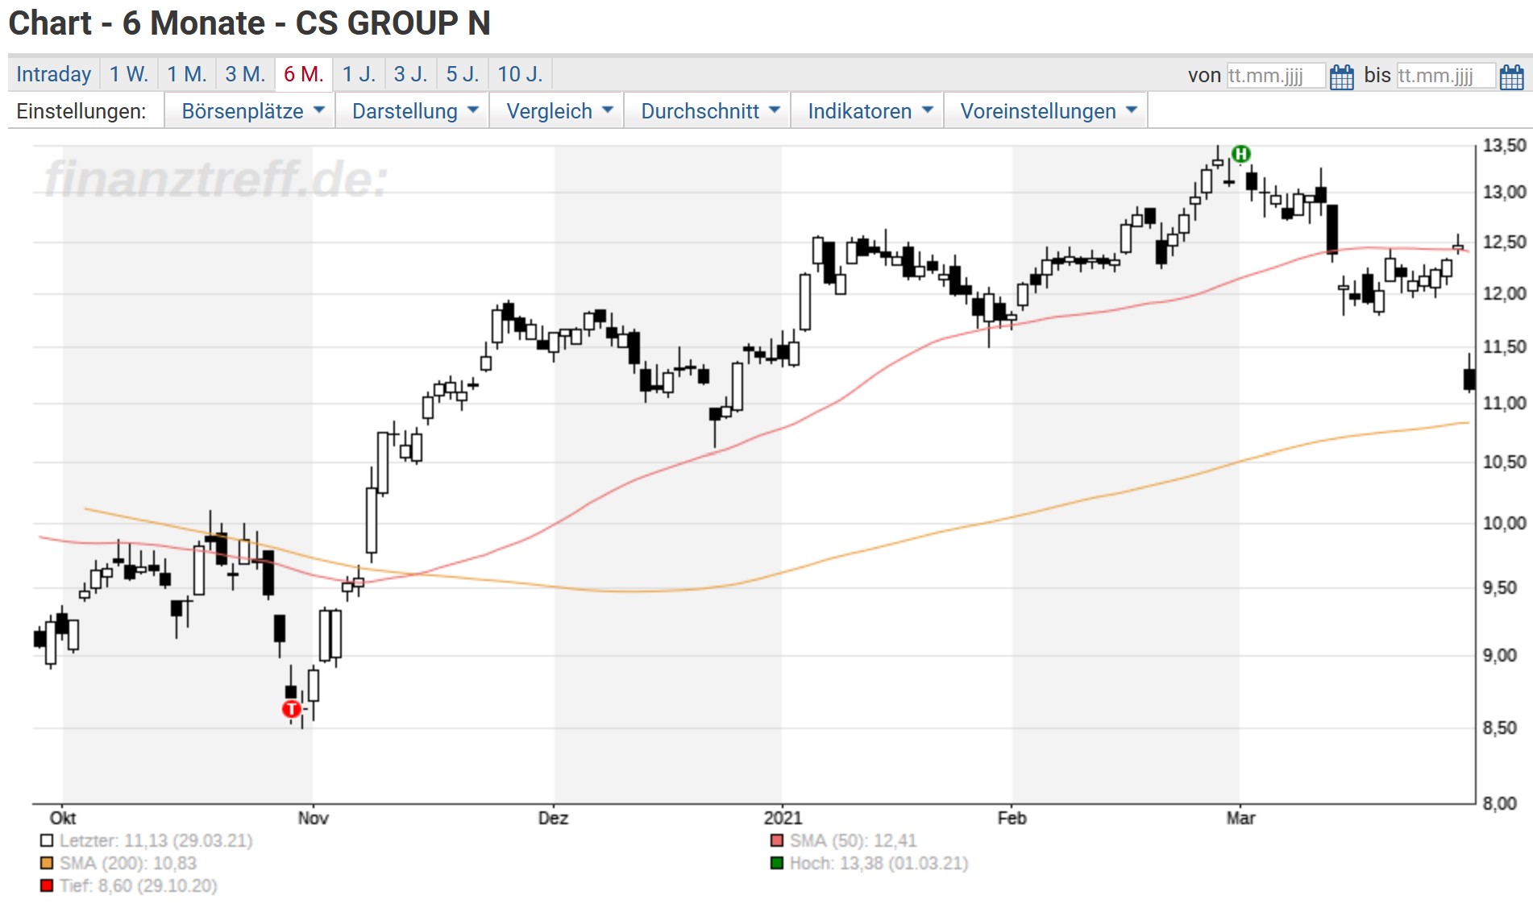Image resolution: width=1533 pixels, height=904 pixels.
Task: Expand the Börsenplätze dropdown
Action: click(x=251, y=110)
